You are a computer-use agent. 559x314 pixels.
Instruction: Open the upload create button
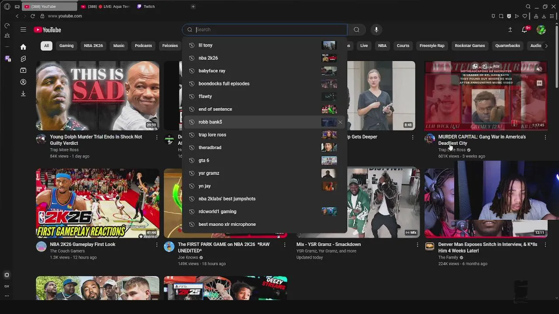click(x=510, y=30)
